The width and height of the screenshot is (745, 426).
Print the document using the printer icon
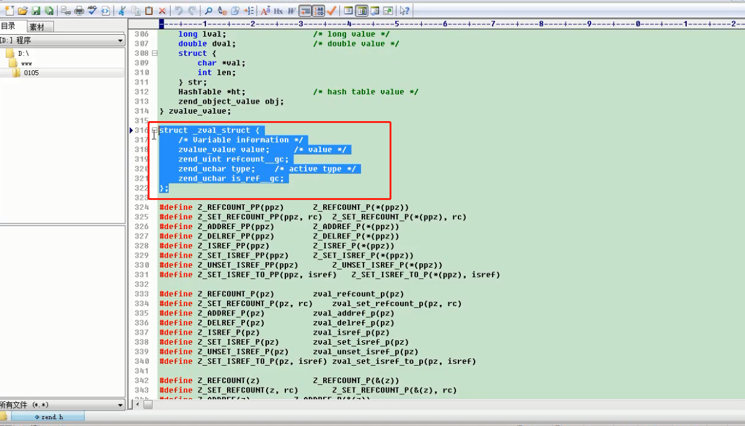point(79,11)
